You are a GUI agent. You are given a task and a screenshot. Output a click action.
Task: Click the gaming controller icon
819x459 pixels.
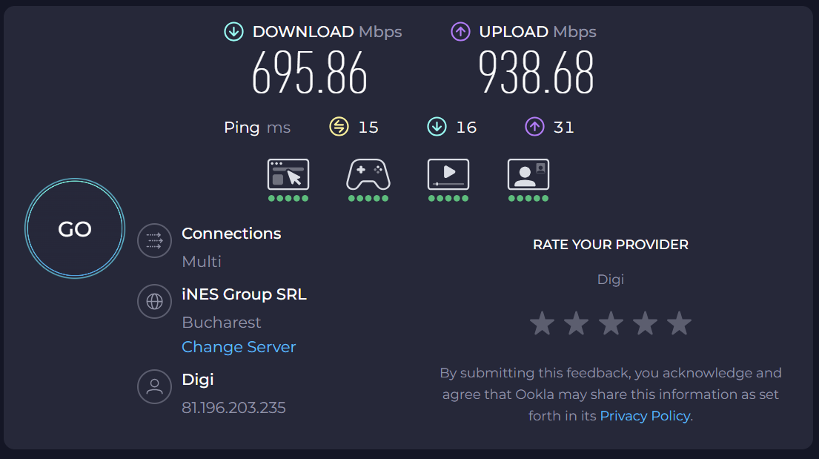(x=368, y=175)
